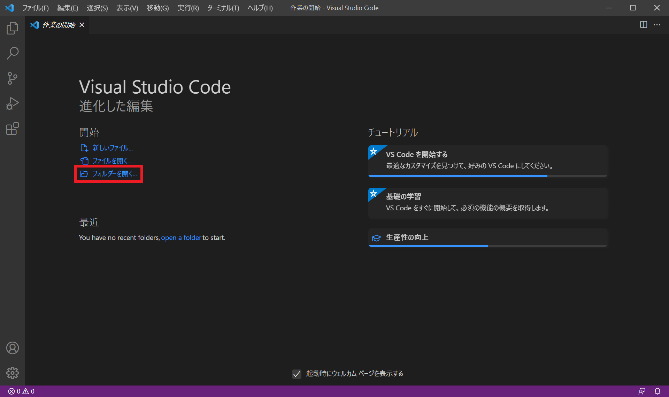Screen dimensions: 669x397
Task: Open the Search view icon
Action: tap(12, 53)
